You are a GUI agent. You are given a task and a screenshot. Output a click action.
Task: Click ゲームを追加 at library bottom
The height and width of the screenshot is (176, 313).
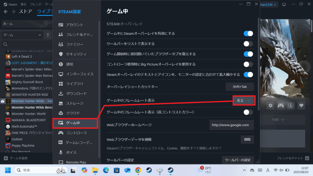(x=16, y=158)
